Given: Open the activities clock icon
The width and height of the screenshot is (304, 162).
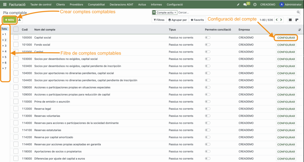Looking at the screenshot, I should (255, 5).
